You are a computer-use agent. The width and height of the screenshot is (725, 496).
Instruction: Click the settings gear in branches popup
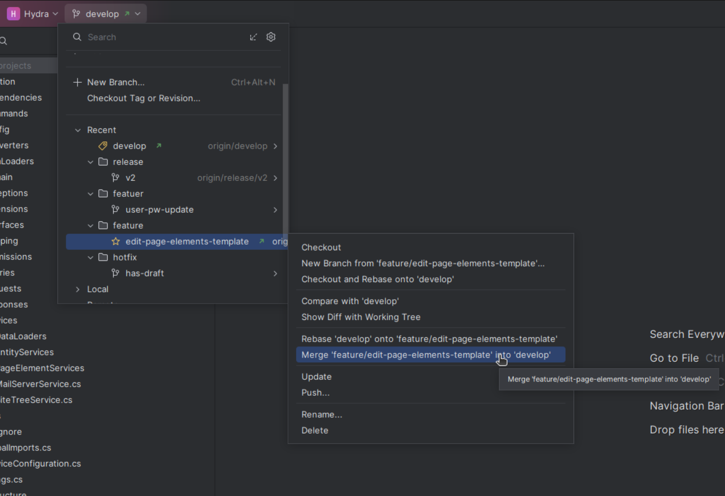[x=271, y=37]
